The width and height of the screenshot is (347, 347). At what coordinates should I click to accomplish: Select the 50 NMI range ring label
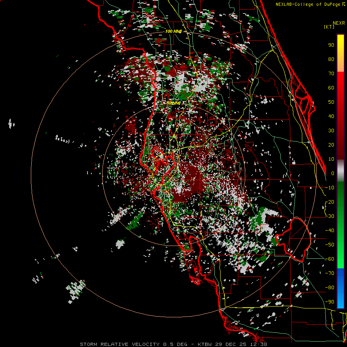coord(174,103)
